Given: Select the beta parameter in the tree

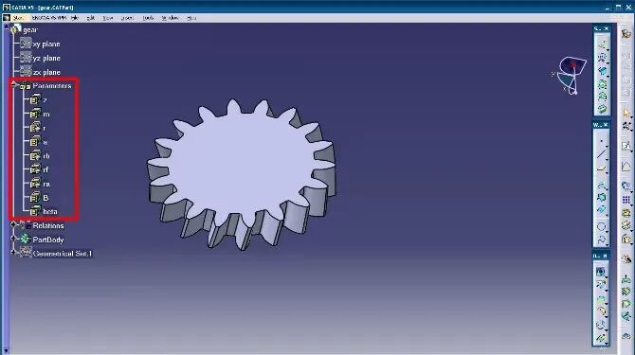Looking at the screenshot, I should tap(50, 211).
